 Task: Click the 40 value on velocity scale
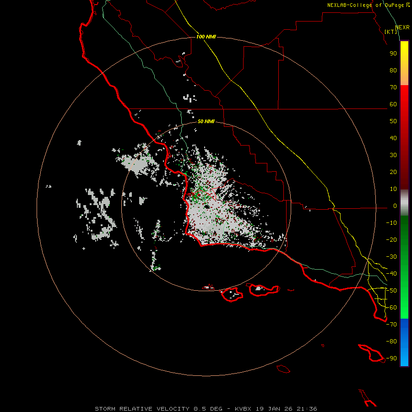393,138
